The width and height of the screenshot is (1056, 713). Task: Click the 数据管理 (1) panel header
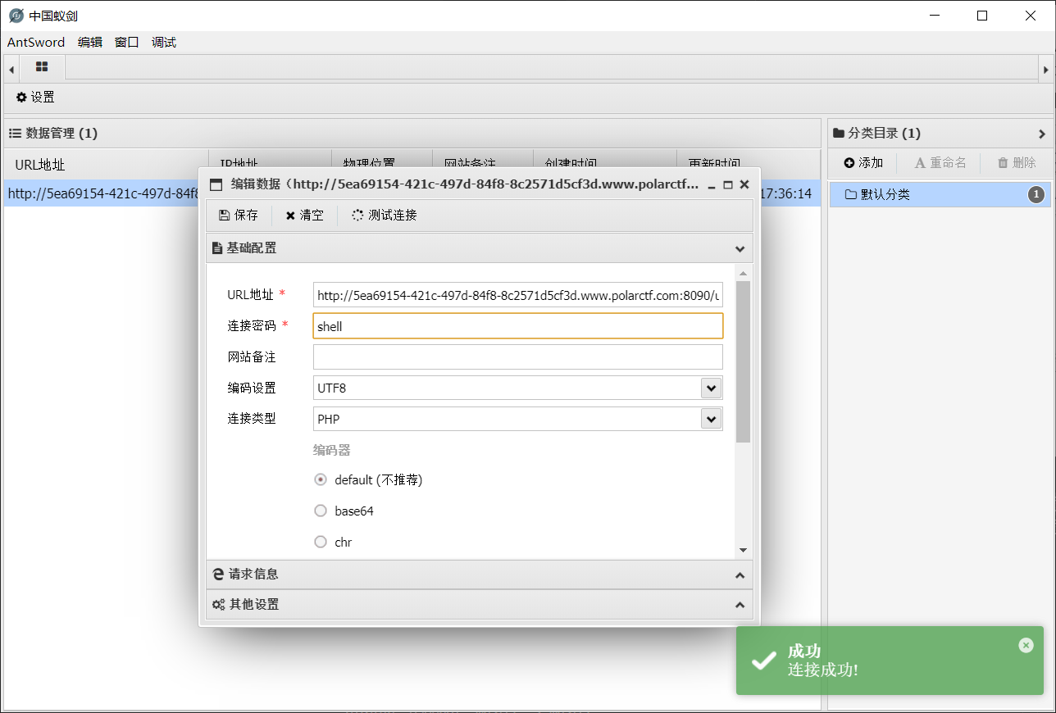click(x=412, y=134)
